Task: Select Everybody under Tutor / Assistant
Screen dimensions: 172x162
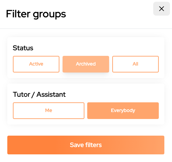Action: (123, 111)
